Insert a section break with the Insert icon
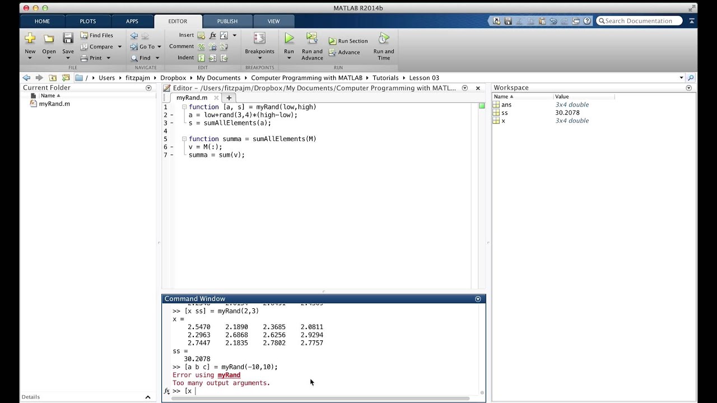 click(201, 35)
